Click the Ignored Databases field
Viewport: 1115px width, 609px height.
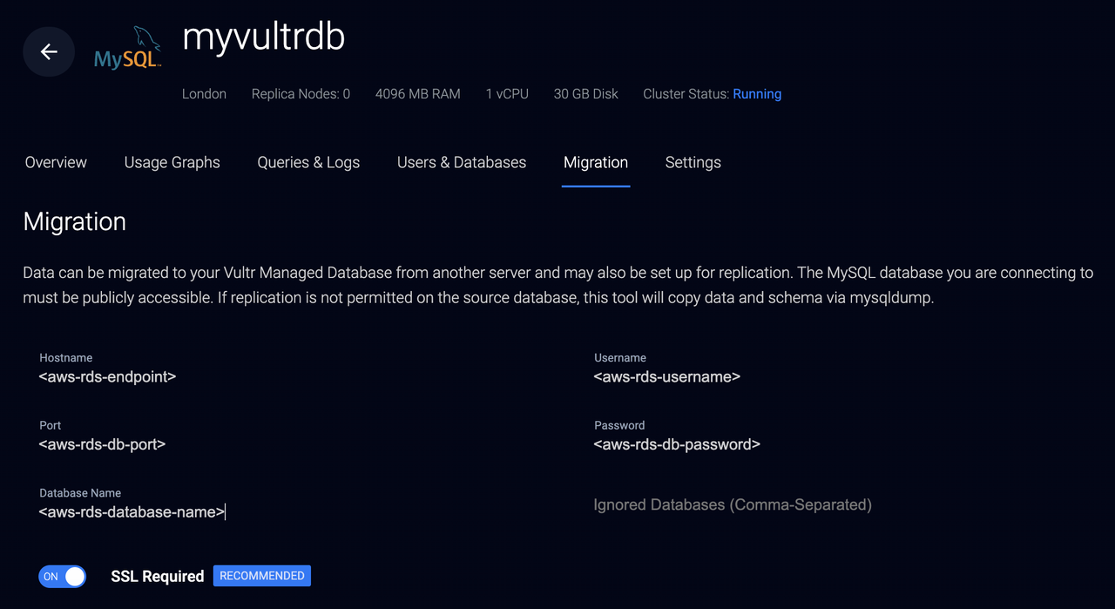[842, 504]
